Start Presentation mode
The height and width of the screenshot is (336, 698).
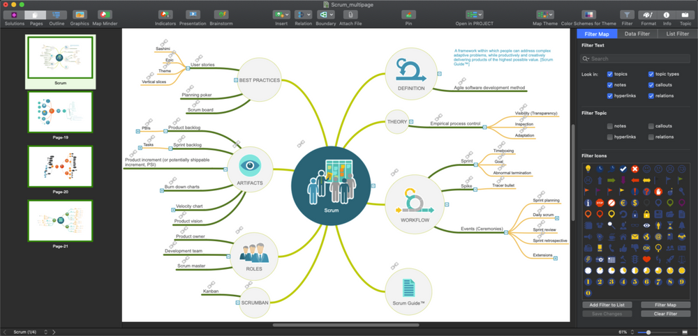coord(193,15)
